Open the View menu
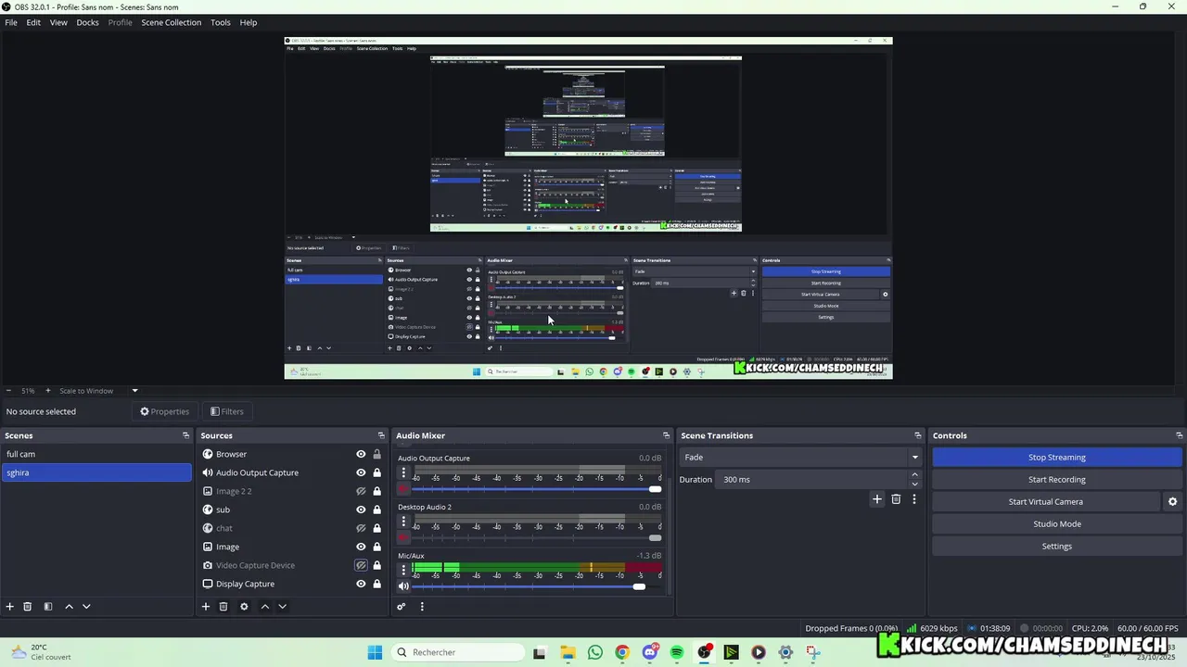1187x667 pixels. [x=58, y=22]
